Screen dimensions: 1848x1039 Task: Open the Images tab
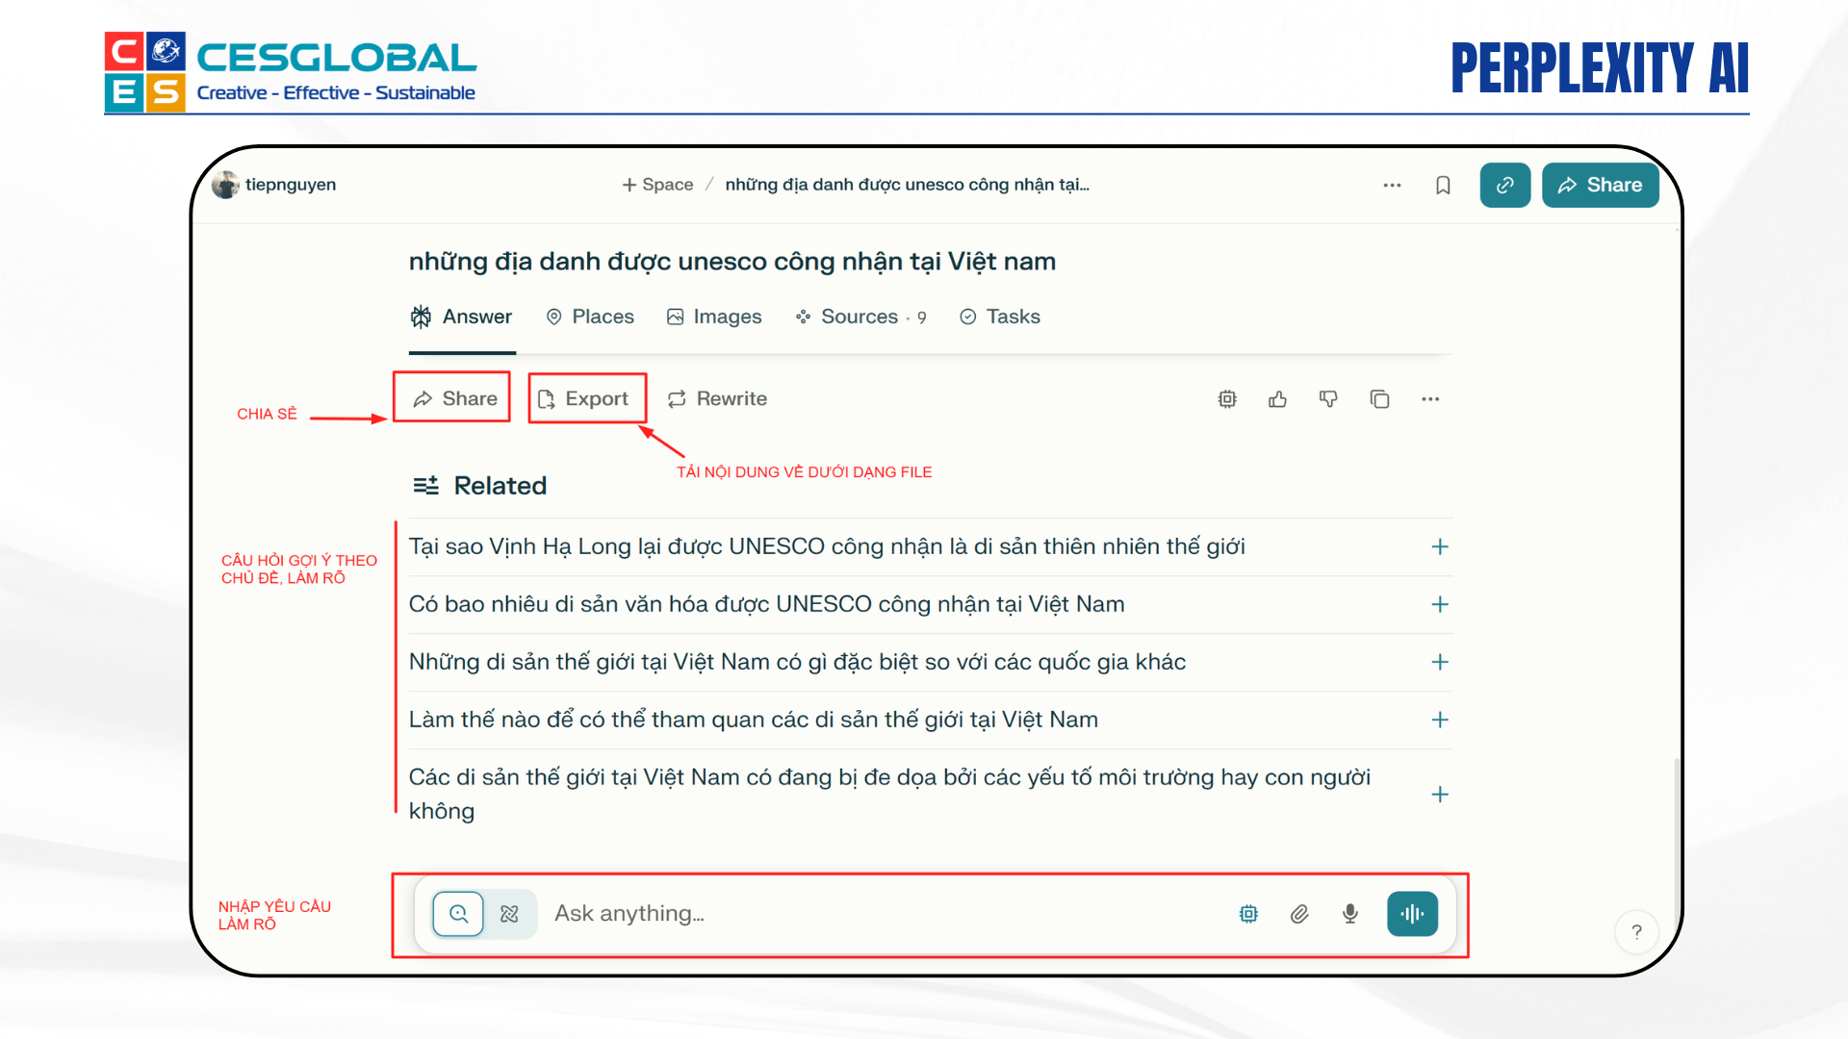714,317
